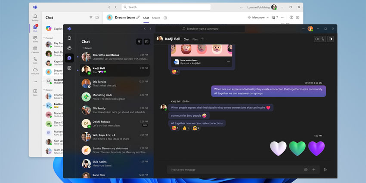This screenshot has width=366, height=183.
Task: Open Chat icon in dark window sidebar
Action: [x=69, y=58]
